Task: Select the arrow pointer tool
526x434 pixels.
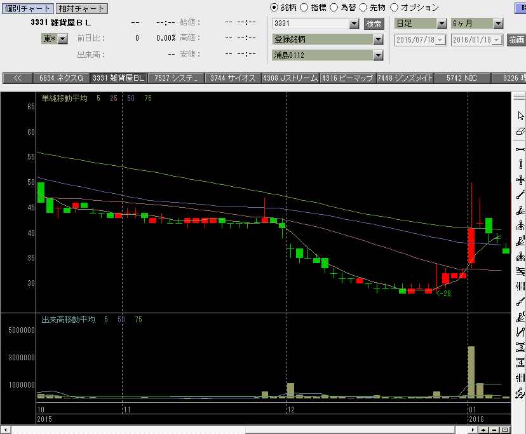Action: [x=520, y=116]
